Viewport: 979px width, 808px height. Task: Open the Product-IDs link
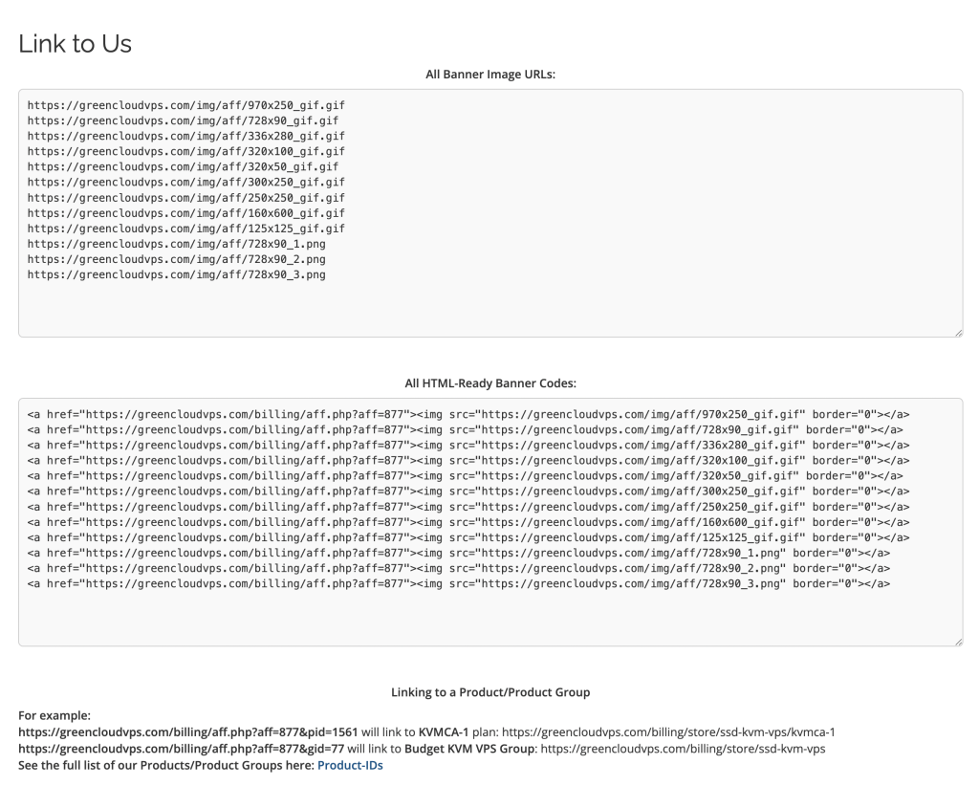[350, 765]
